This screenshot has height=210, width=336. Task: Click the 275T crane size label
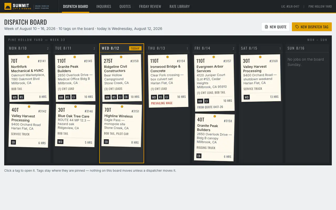point(108,61)
